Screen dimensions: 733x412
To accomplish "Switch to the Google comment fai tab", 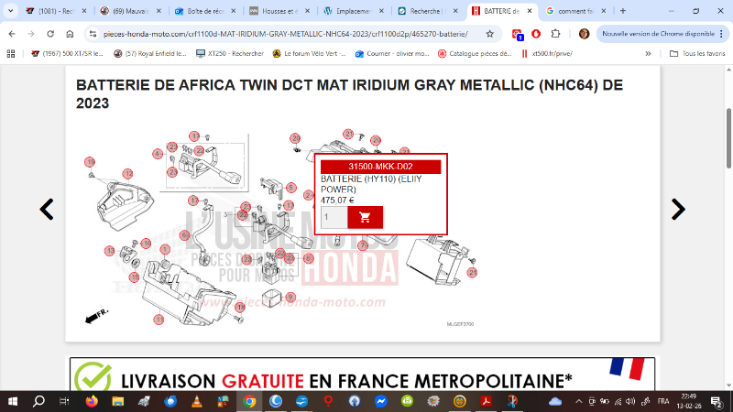I will coord(576,11).
